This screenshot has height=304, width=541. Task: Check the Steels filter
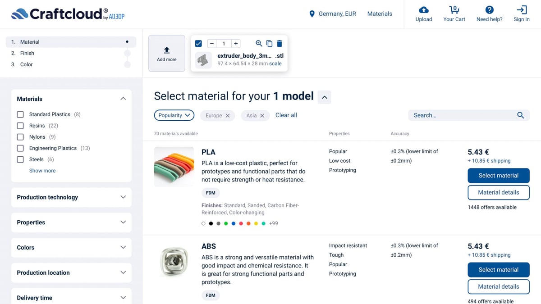[x=20, y=159]
